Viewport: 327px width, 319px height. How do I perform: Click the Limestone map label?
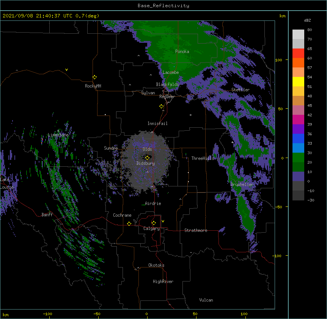point(58,135)
